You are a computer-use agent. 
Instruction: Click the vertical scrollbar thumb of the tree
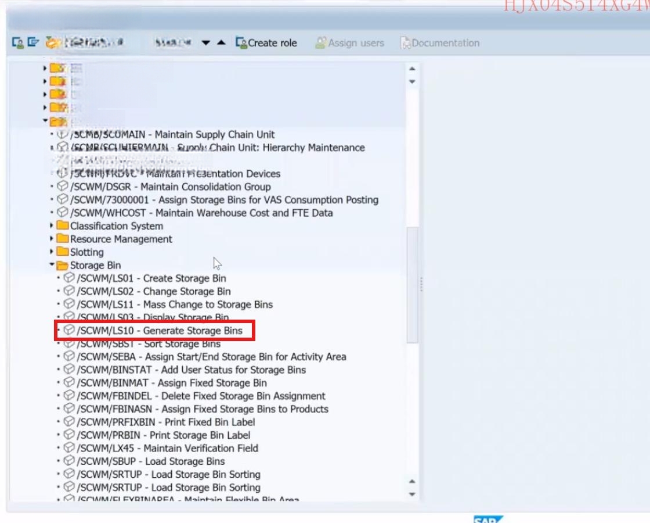pos(412,285)
